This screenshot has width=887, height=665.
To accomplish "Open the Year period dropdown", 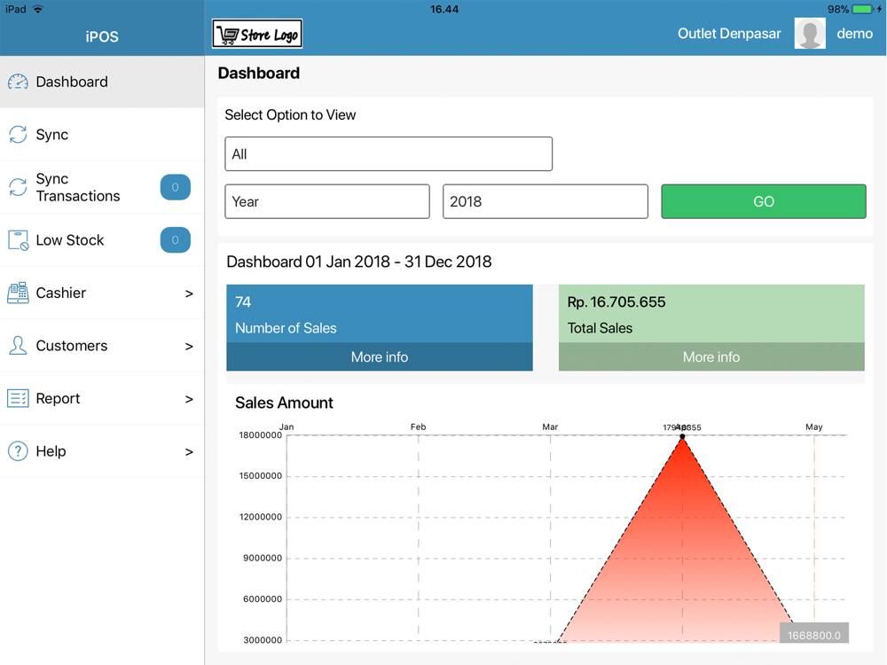I will coord(327,202).
